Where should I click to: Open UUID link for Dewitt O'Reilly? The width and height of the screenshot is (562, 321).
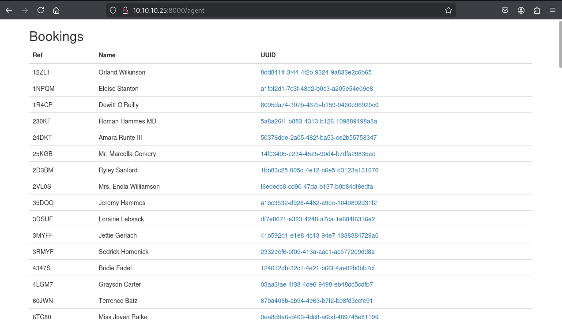coord(319,105)
